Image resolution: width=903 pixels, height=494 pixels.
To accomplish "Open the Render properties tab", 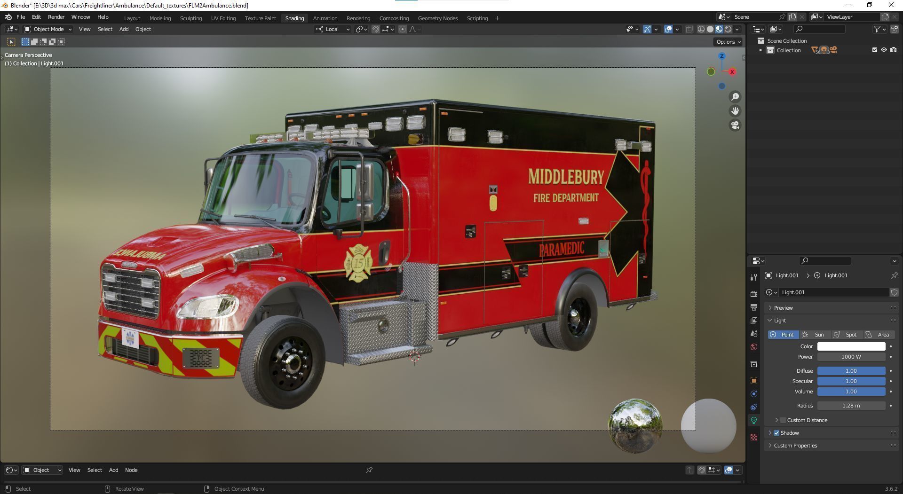I will (754, 294).
